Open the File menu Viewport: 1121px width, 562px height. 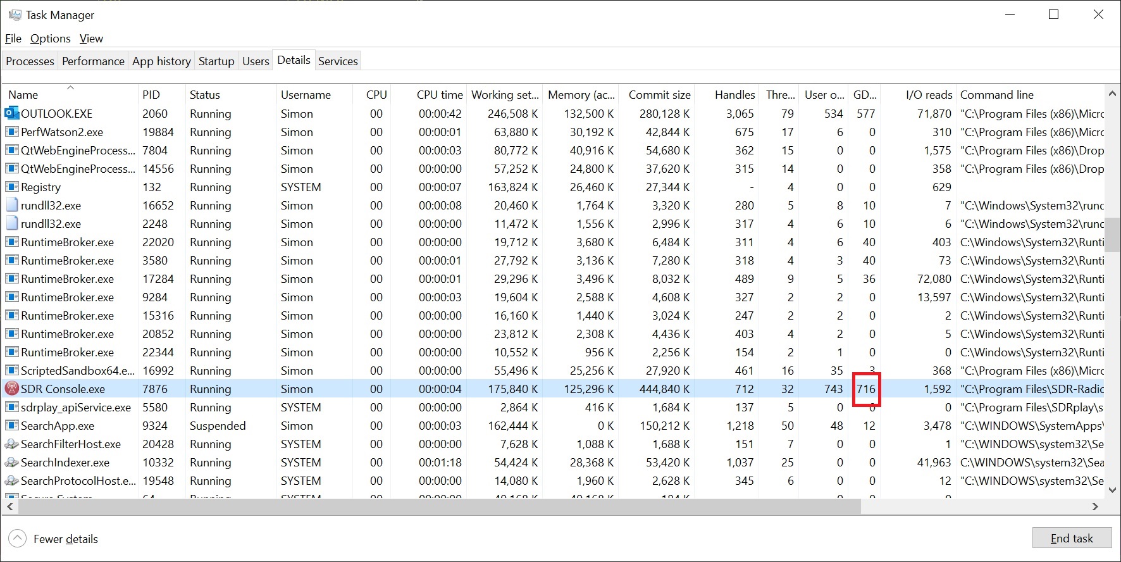[13, 39]
